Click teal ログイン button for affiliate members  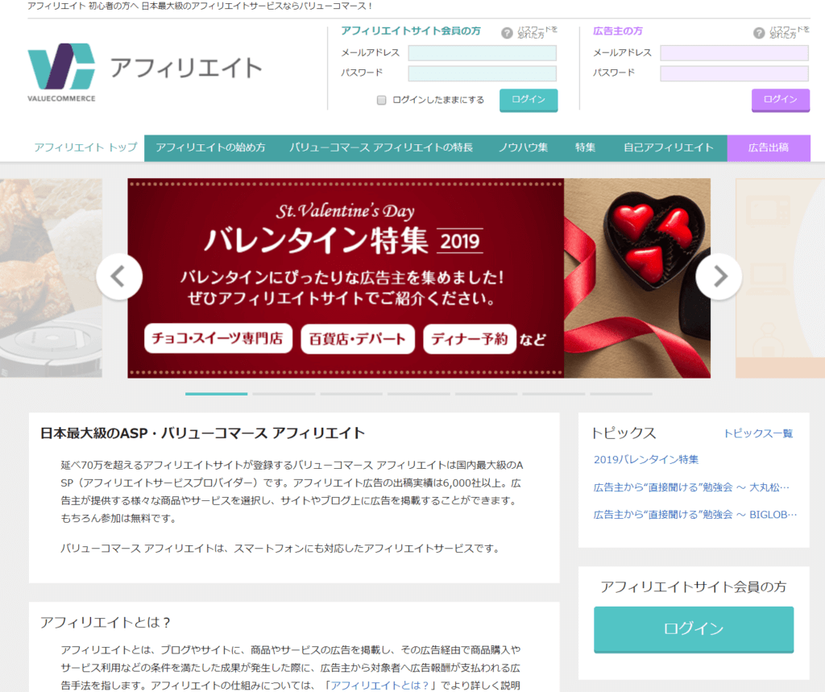click(x=529, y=100)
